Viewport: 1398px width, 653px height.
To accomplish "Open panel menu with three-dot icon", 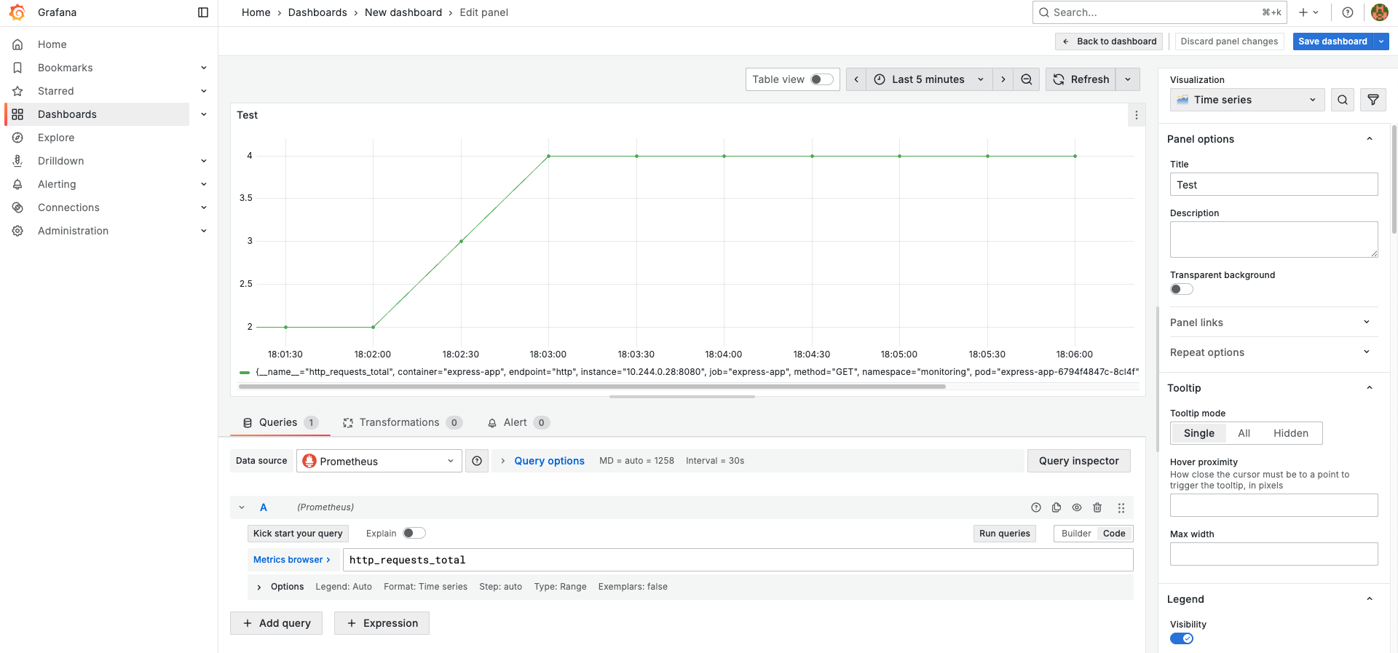I will pyautogui.click(x=1137, y=115).
